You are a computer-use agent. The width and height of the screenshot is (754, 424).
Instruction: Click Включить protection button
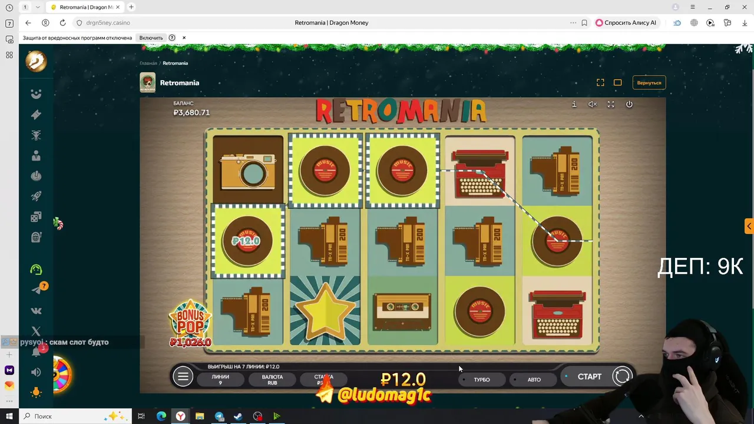tap(151, 38)
